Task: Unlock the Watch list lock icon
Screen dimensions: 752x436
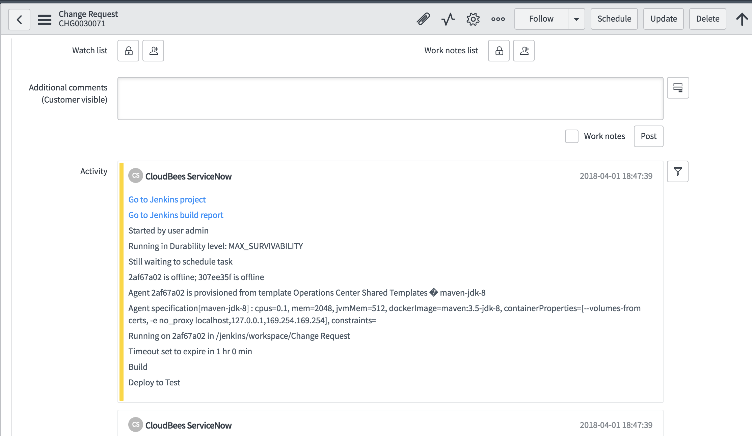Action: click(x=128, y=51)
